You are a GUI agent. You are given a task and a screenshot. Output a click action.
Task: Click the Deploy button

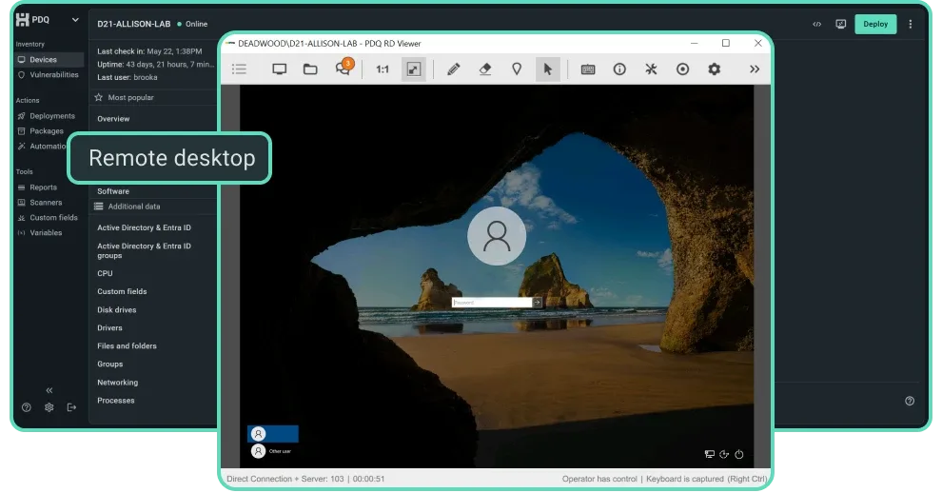(875, 24)
